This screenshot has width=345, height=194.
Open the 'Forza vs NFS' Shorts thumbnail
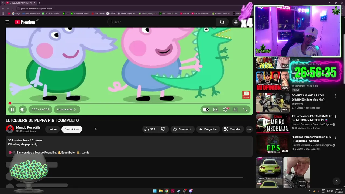269,172
